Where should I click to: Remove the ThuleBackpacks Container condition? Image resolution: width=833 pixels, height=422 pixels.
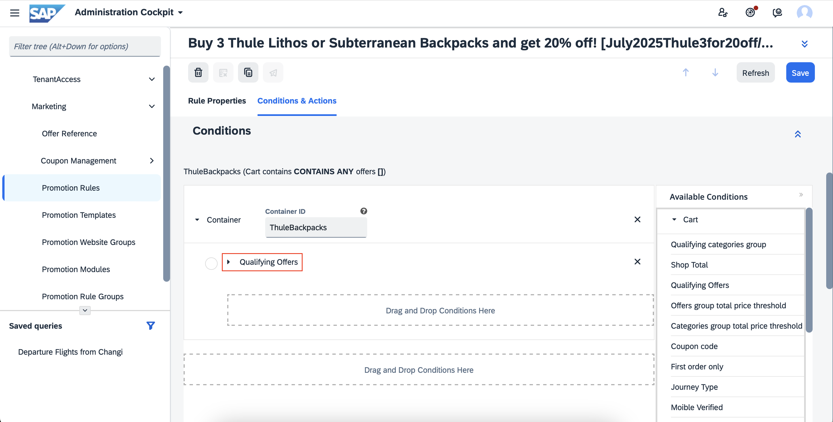[637, 219]
